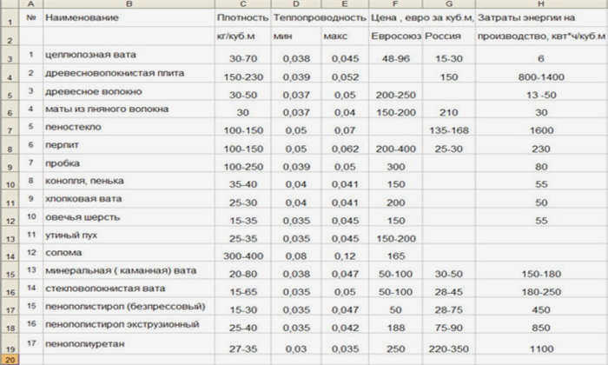Select the 'Евросоюз' subheader cell

(395, 36)
